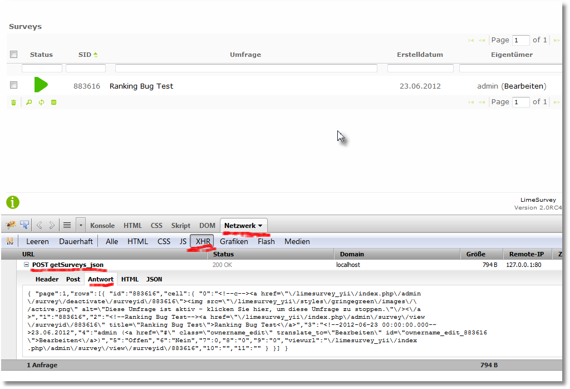570x389 pixels.
Task: Click the green info icon
Action: (13, 202)
